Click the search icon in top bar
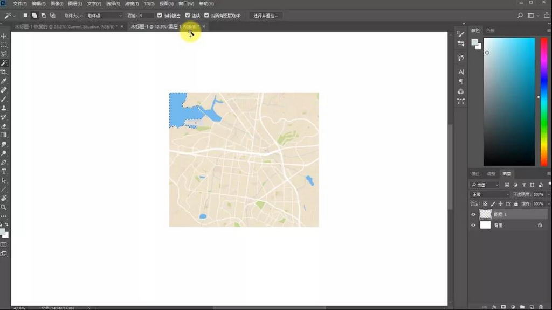 point(519,16)
